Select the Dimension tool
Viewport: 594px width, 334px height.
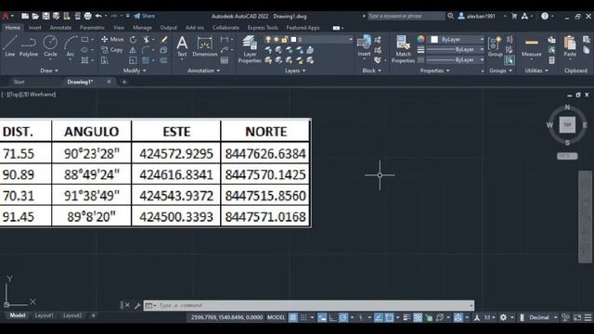point(205,46)
